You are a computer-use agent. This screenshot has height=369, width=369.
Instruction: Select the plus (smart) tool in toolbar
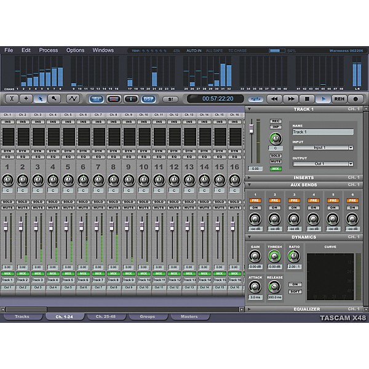[x=26, y=98]
